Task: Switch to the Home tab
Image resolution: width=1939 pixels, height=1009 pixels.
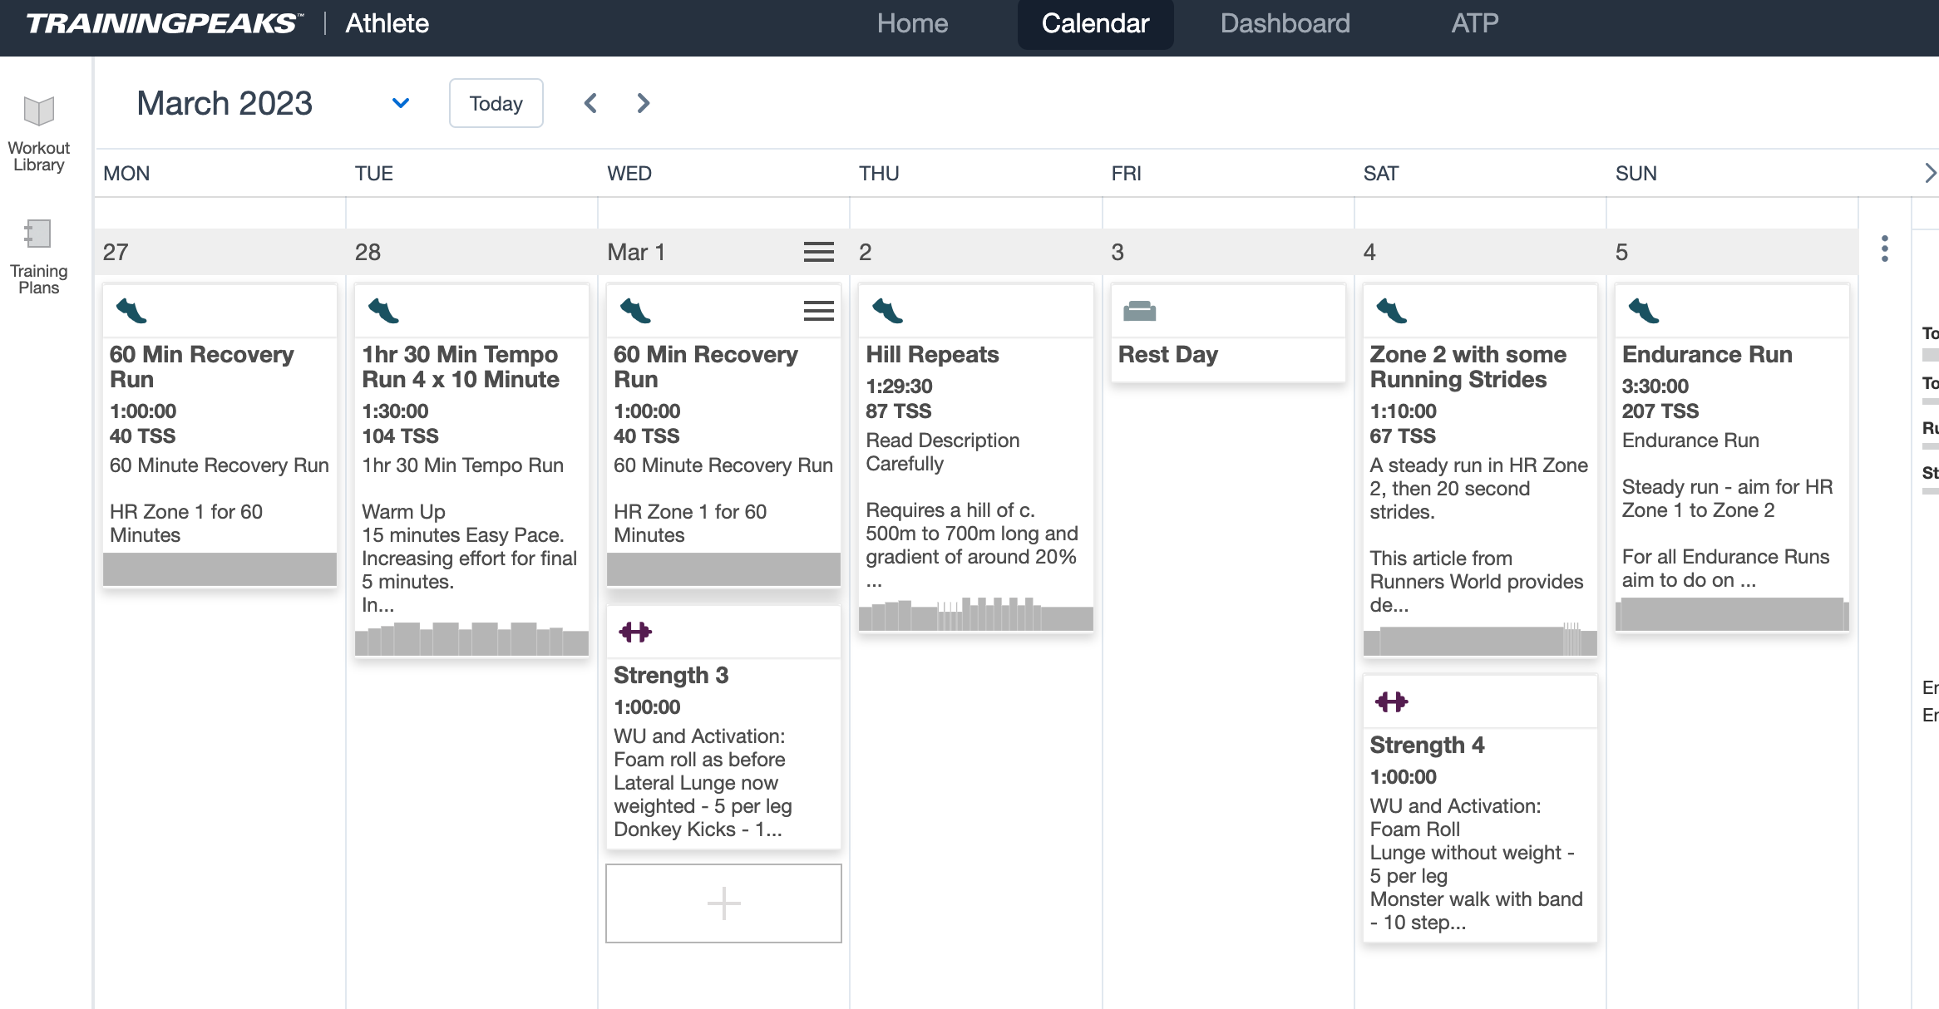Action: (x=912, y=23)
